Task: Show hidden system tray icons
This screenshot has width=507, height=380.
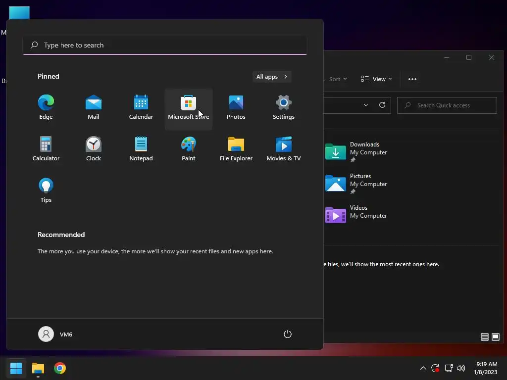Action: coord(423,368)
